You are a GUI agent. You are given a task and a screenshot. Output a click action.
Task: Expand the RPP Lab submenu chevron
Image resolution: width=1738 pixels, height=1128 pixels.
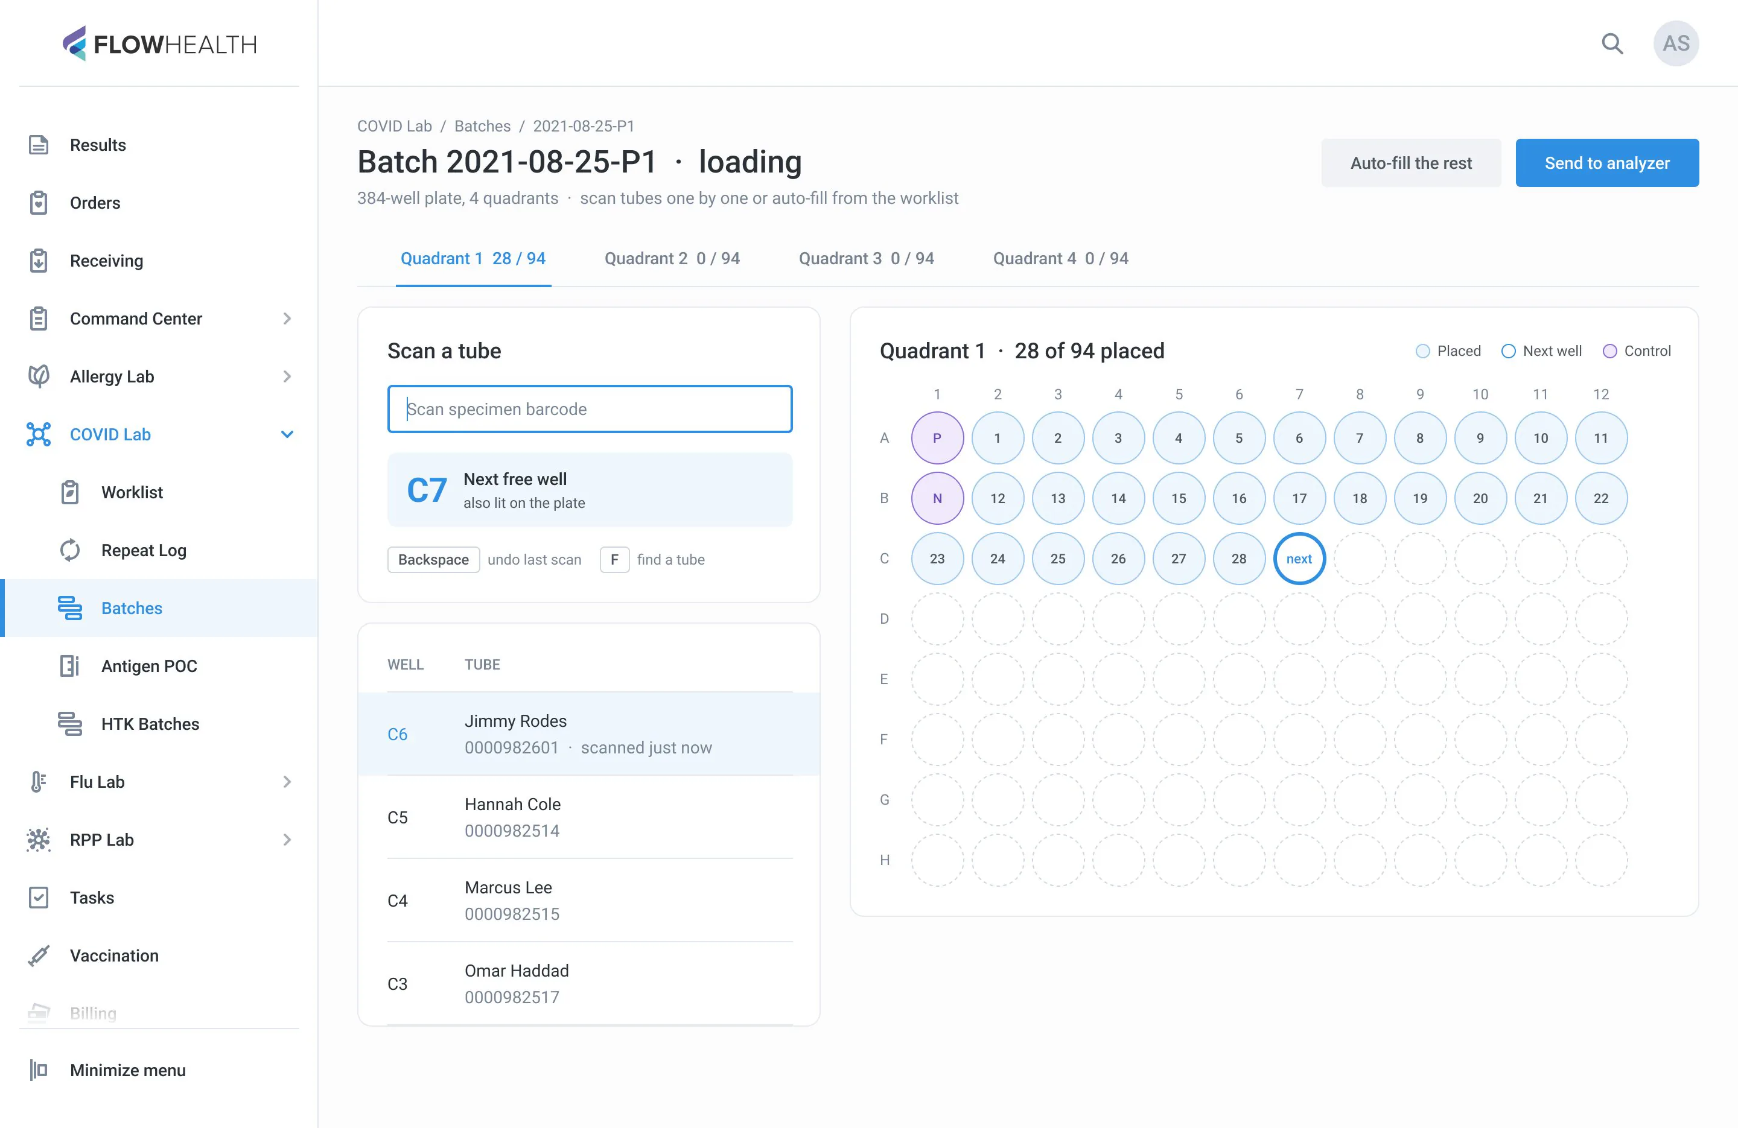287,840
